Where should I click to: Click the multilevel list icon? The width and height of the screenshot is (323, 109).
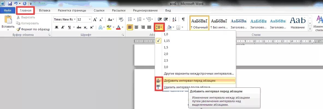[149, 19]
